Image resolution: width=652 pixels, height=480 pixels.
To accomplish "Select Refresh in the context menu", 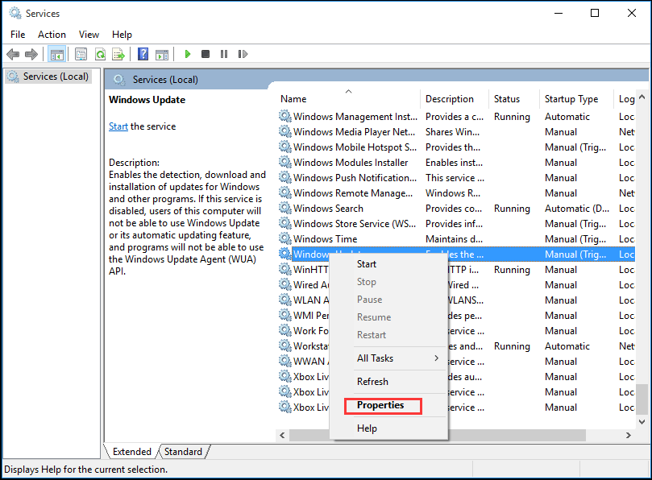I will (x=372, y=381).
